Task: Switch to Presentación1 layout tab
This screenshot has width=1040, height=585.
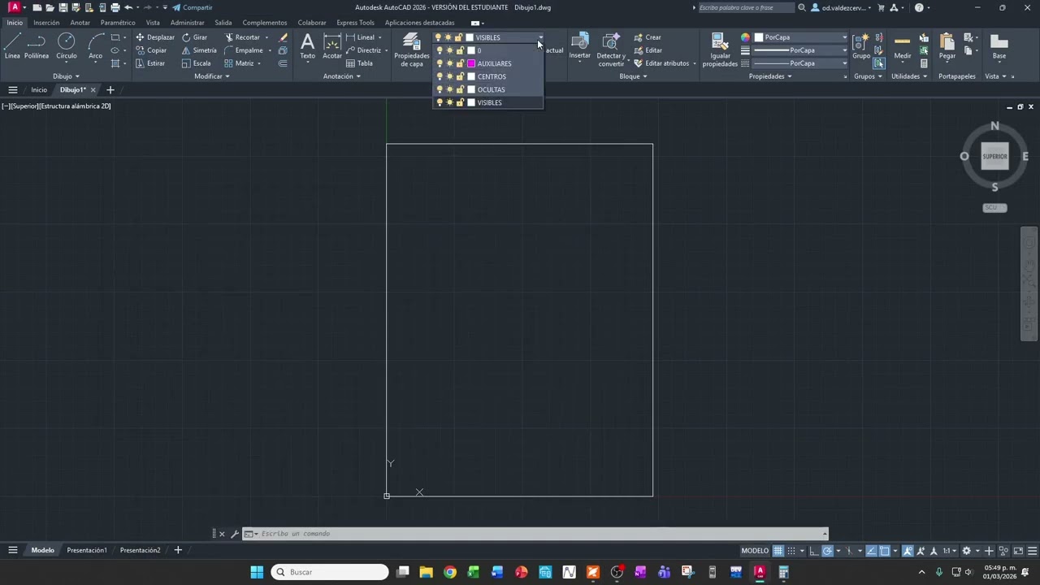Action: pos(87,550)
